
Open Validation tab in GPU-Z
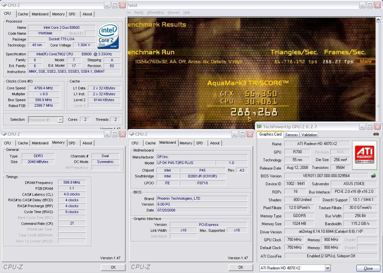click(309, 135)
